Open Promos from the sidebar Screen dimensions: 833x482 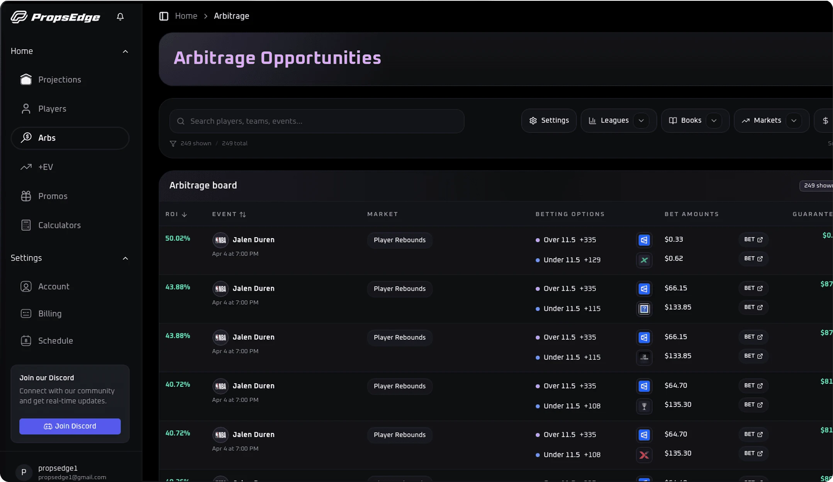(x=70, y=196)
